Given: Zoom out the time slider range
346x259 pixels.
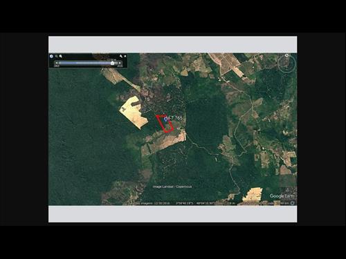Looking at the screenshot, I should 56,56.
